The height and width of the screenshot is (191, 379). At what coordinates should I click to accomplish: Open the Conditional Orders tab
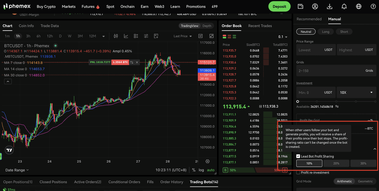click(124, 182)
